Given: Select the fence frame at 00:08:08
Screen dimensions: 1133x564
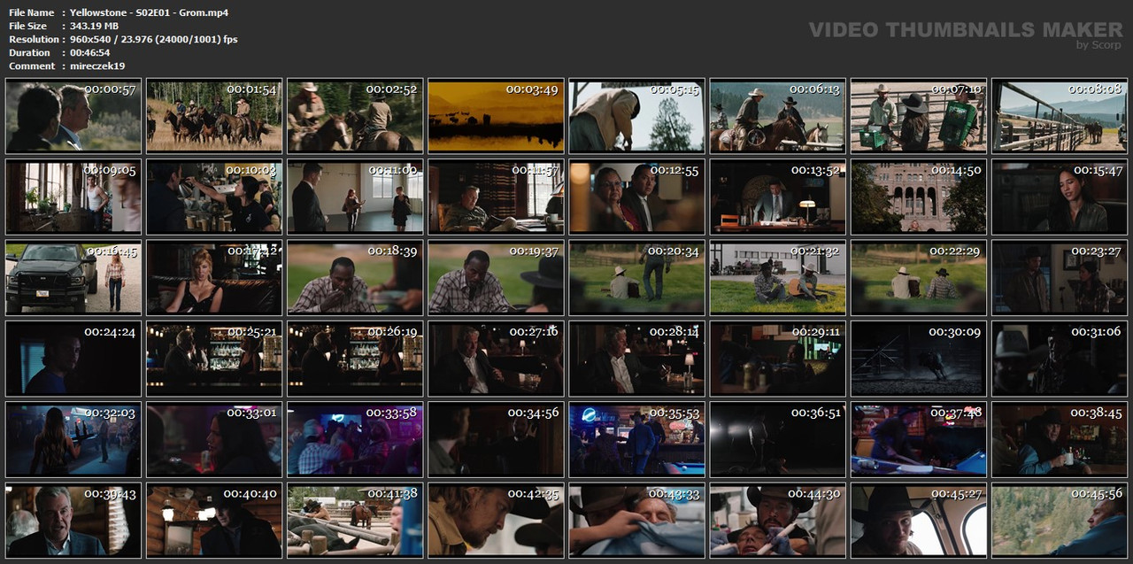Looking at the screenshot, I should [1060, 116].
